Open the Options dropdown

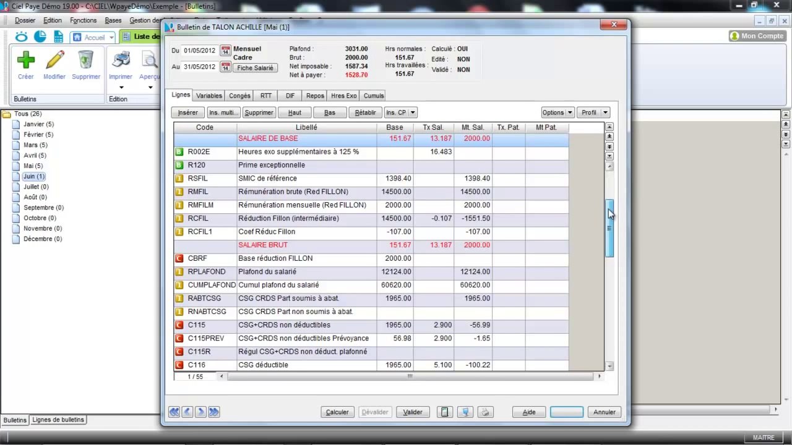557,112
